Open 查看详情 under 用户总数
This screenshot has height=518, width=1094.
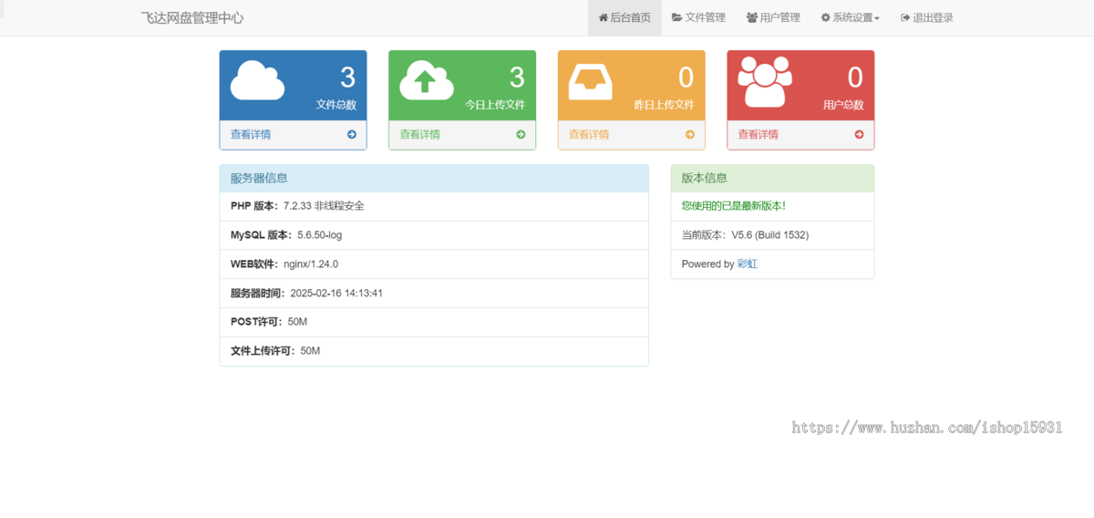coord(759,134)
